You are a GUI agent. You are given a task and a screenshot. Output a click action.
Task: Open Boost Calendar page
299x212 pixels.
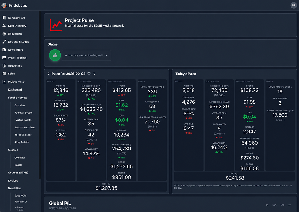point(23,135)
